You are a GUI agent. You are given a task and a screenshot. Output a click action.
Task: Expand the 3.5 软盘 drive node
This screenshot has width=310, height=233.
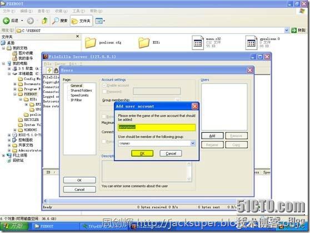[9, 68]
